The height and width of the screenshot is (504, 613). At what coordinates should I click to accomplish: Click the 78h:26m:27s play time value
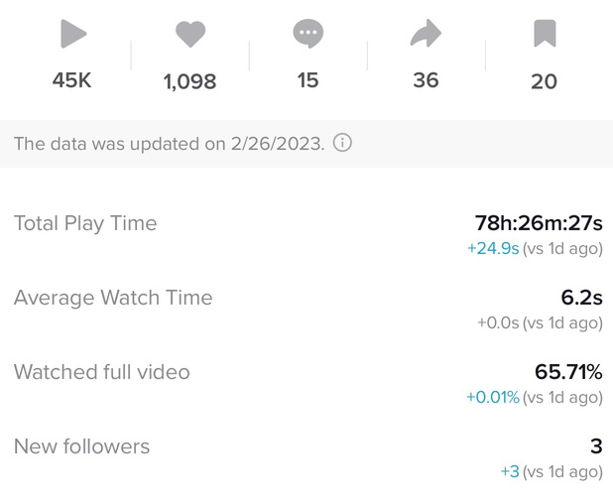click(539, 223)
